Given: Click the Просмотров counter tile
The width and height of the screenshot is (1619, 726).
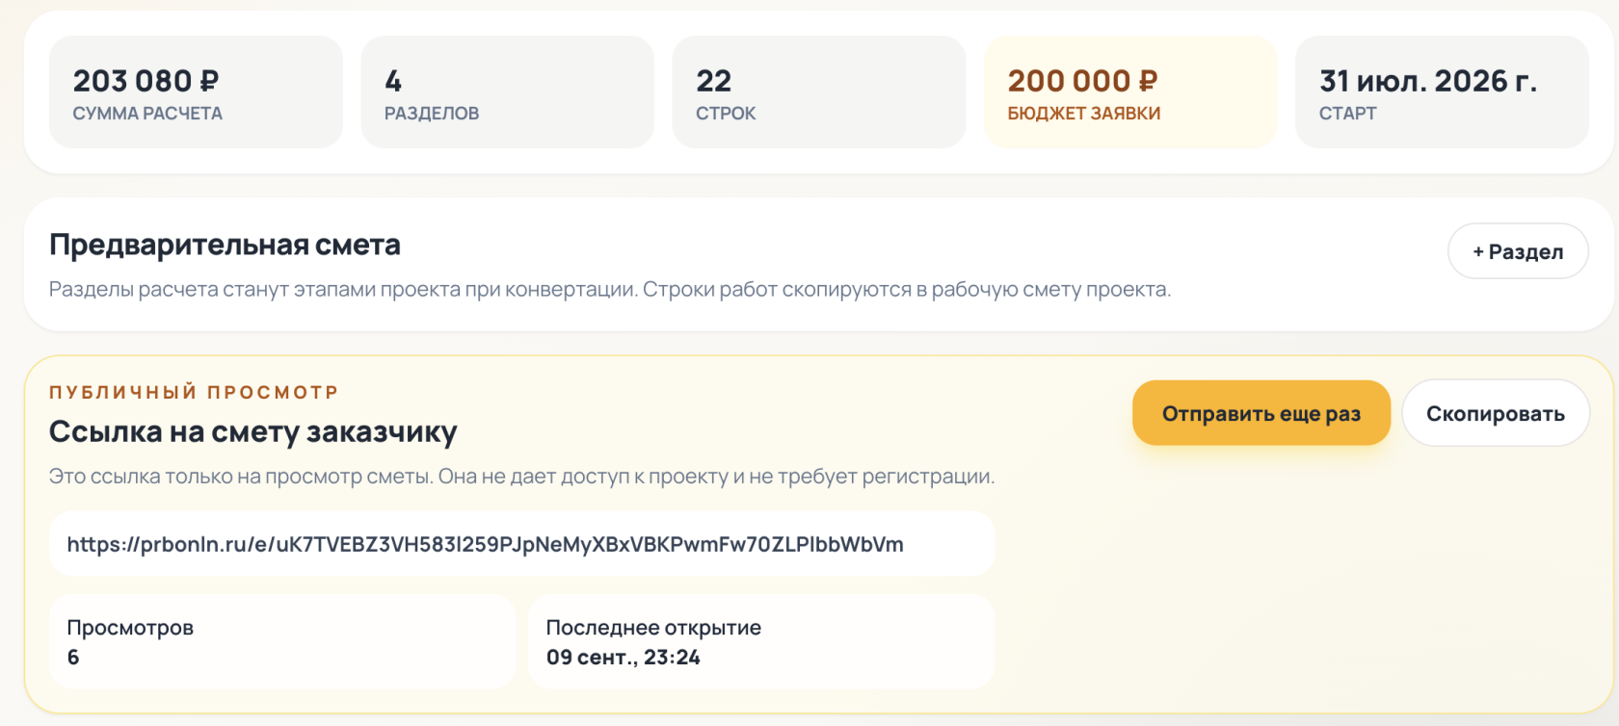Looking at the screenshot, I should pyautogui.click(x=282, y=641).
